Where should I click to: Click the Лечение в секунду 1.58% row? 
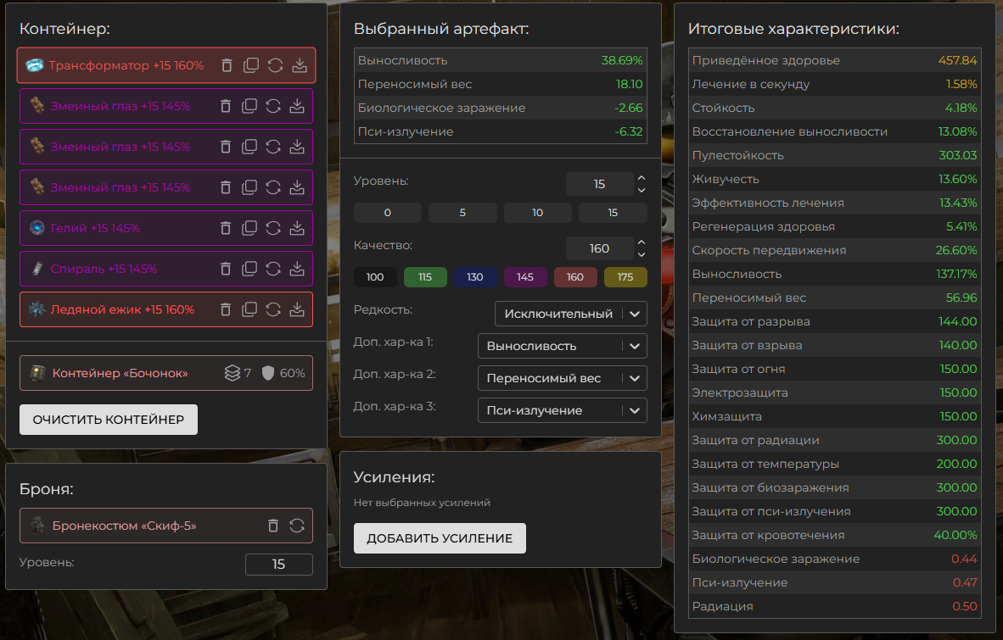pyautogui.click(x=834, y=84)
